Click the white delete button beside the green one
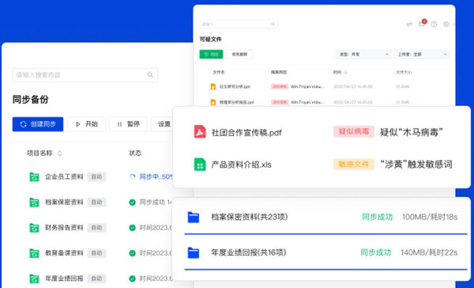474x288 pixels. (239, 55)
